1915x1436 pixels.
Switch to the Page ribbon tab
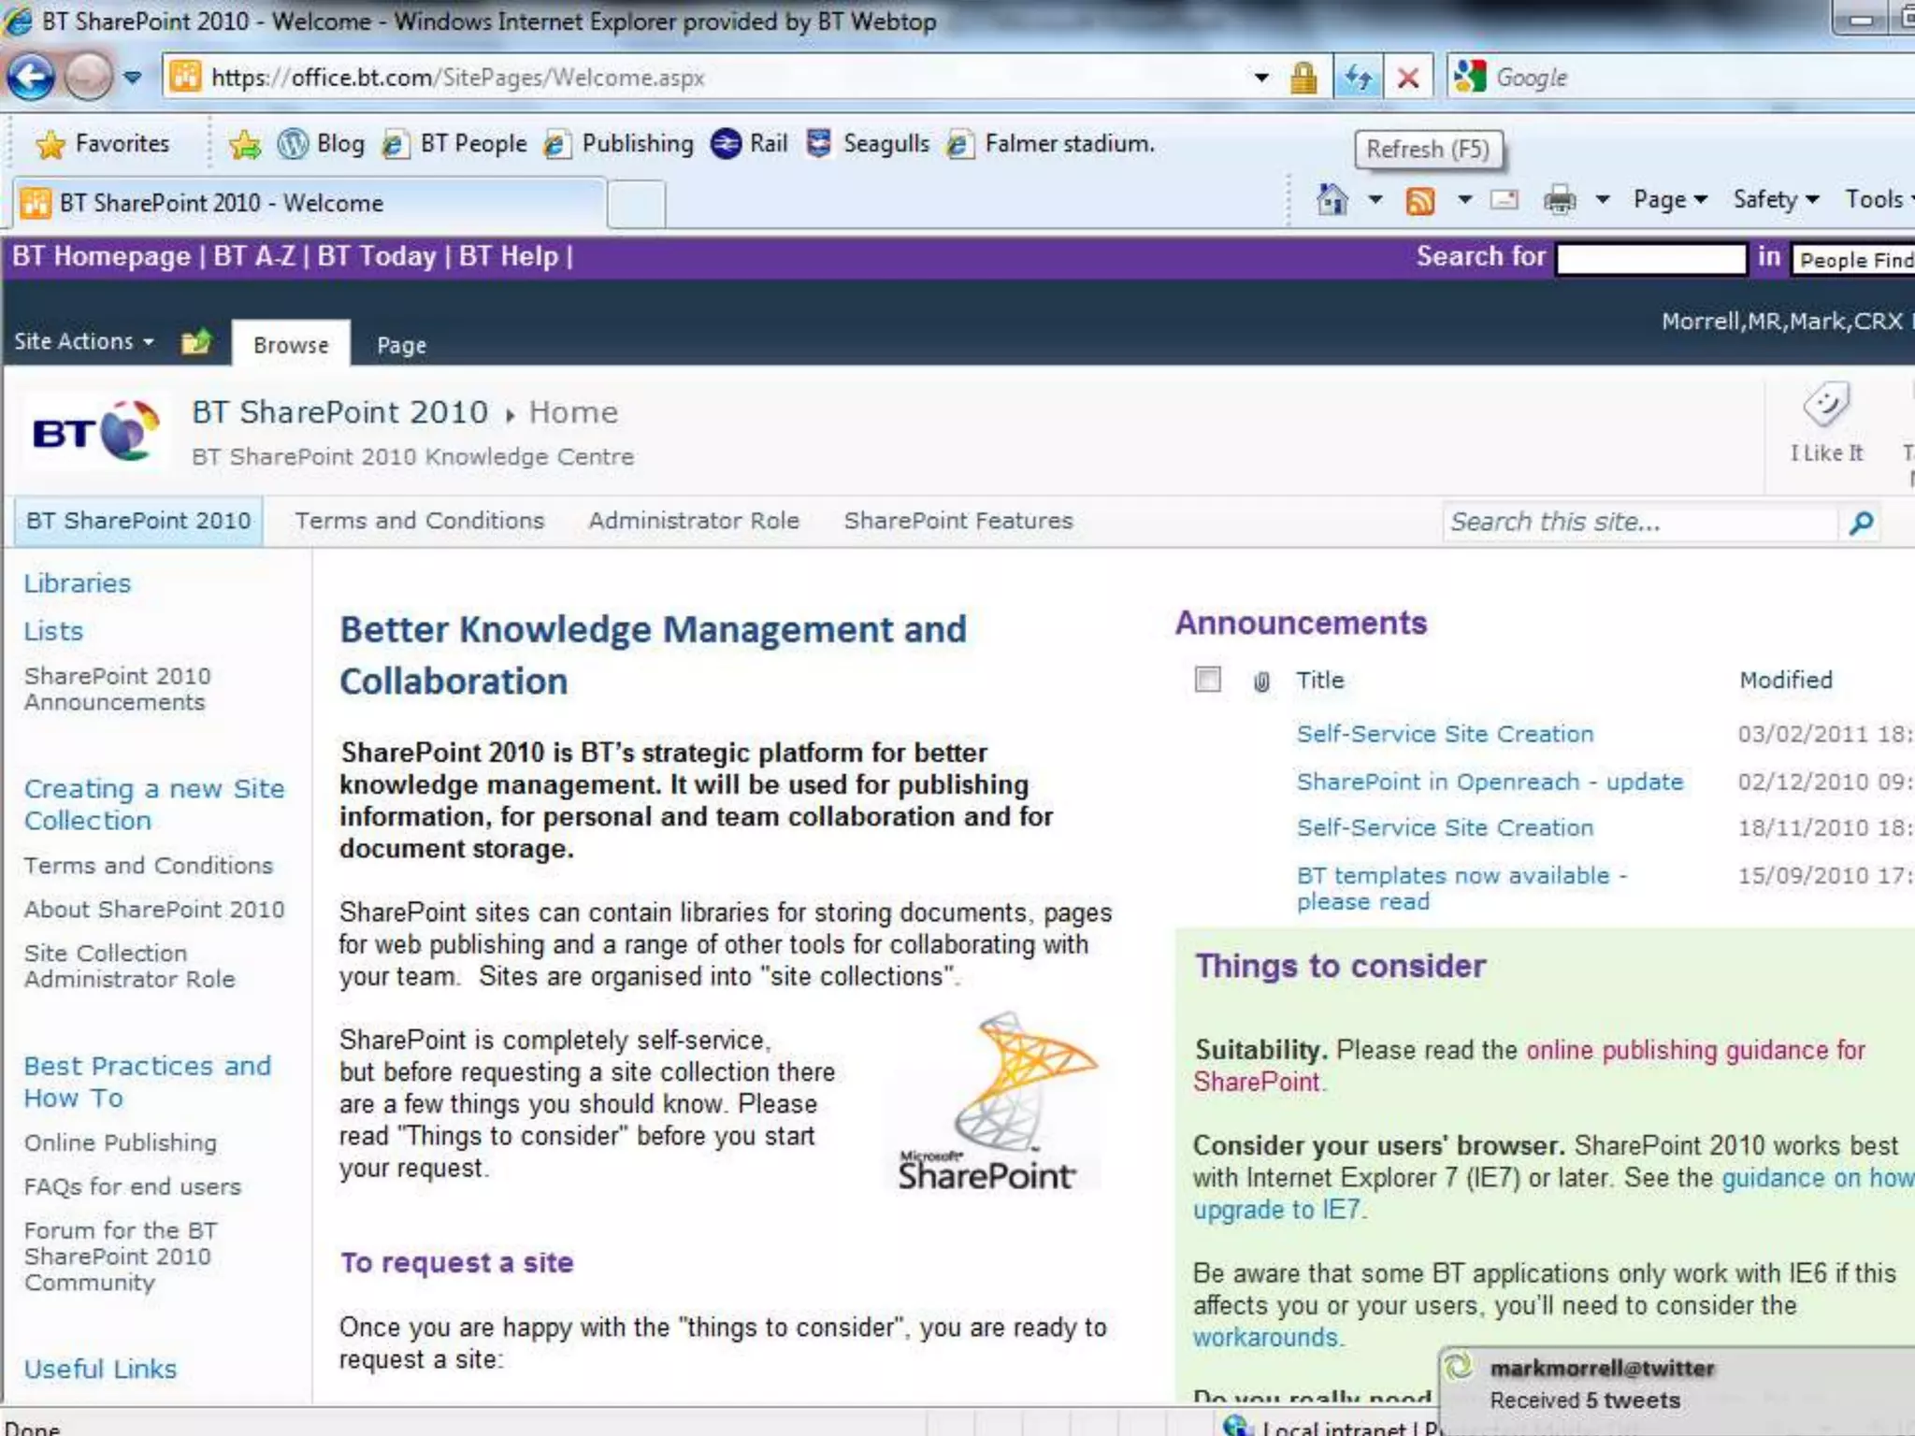click(x=401, y=345)
